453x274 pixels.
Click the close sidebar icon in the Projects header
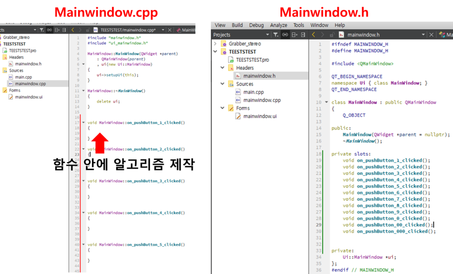303,34
